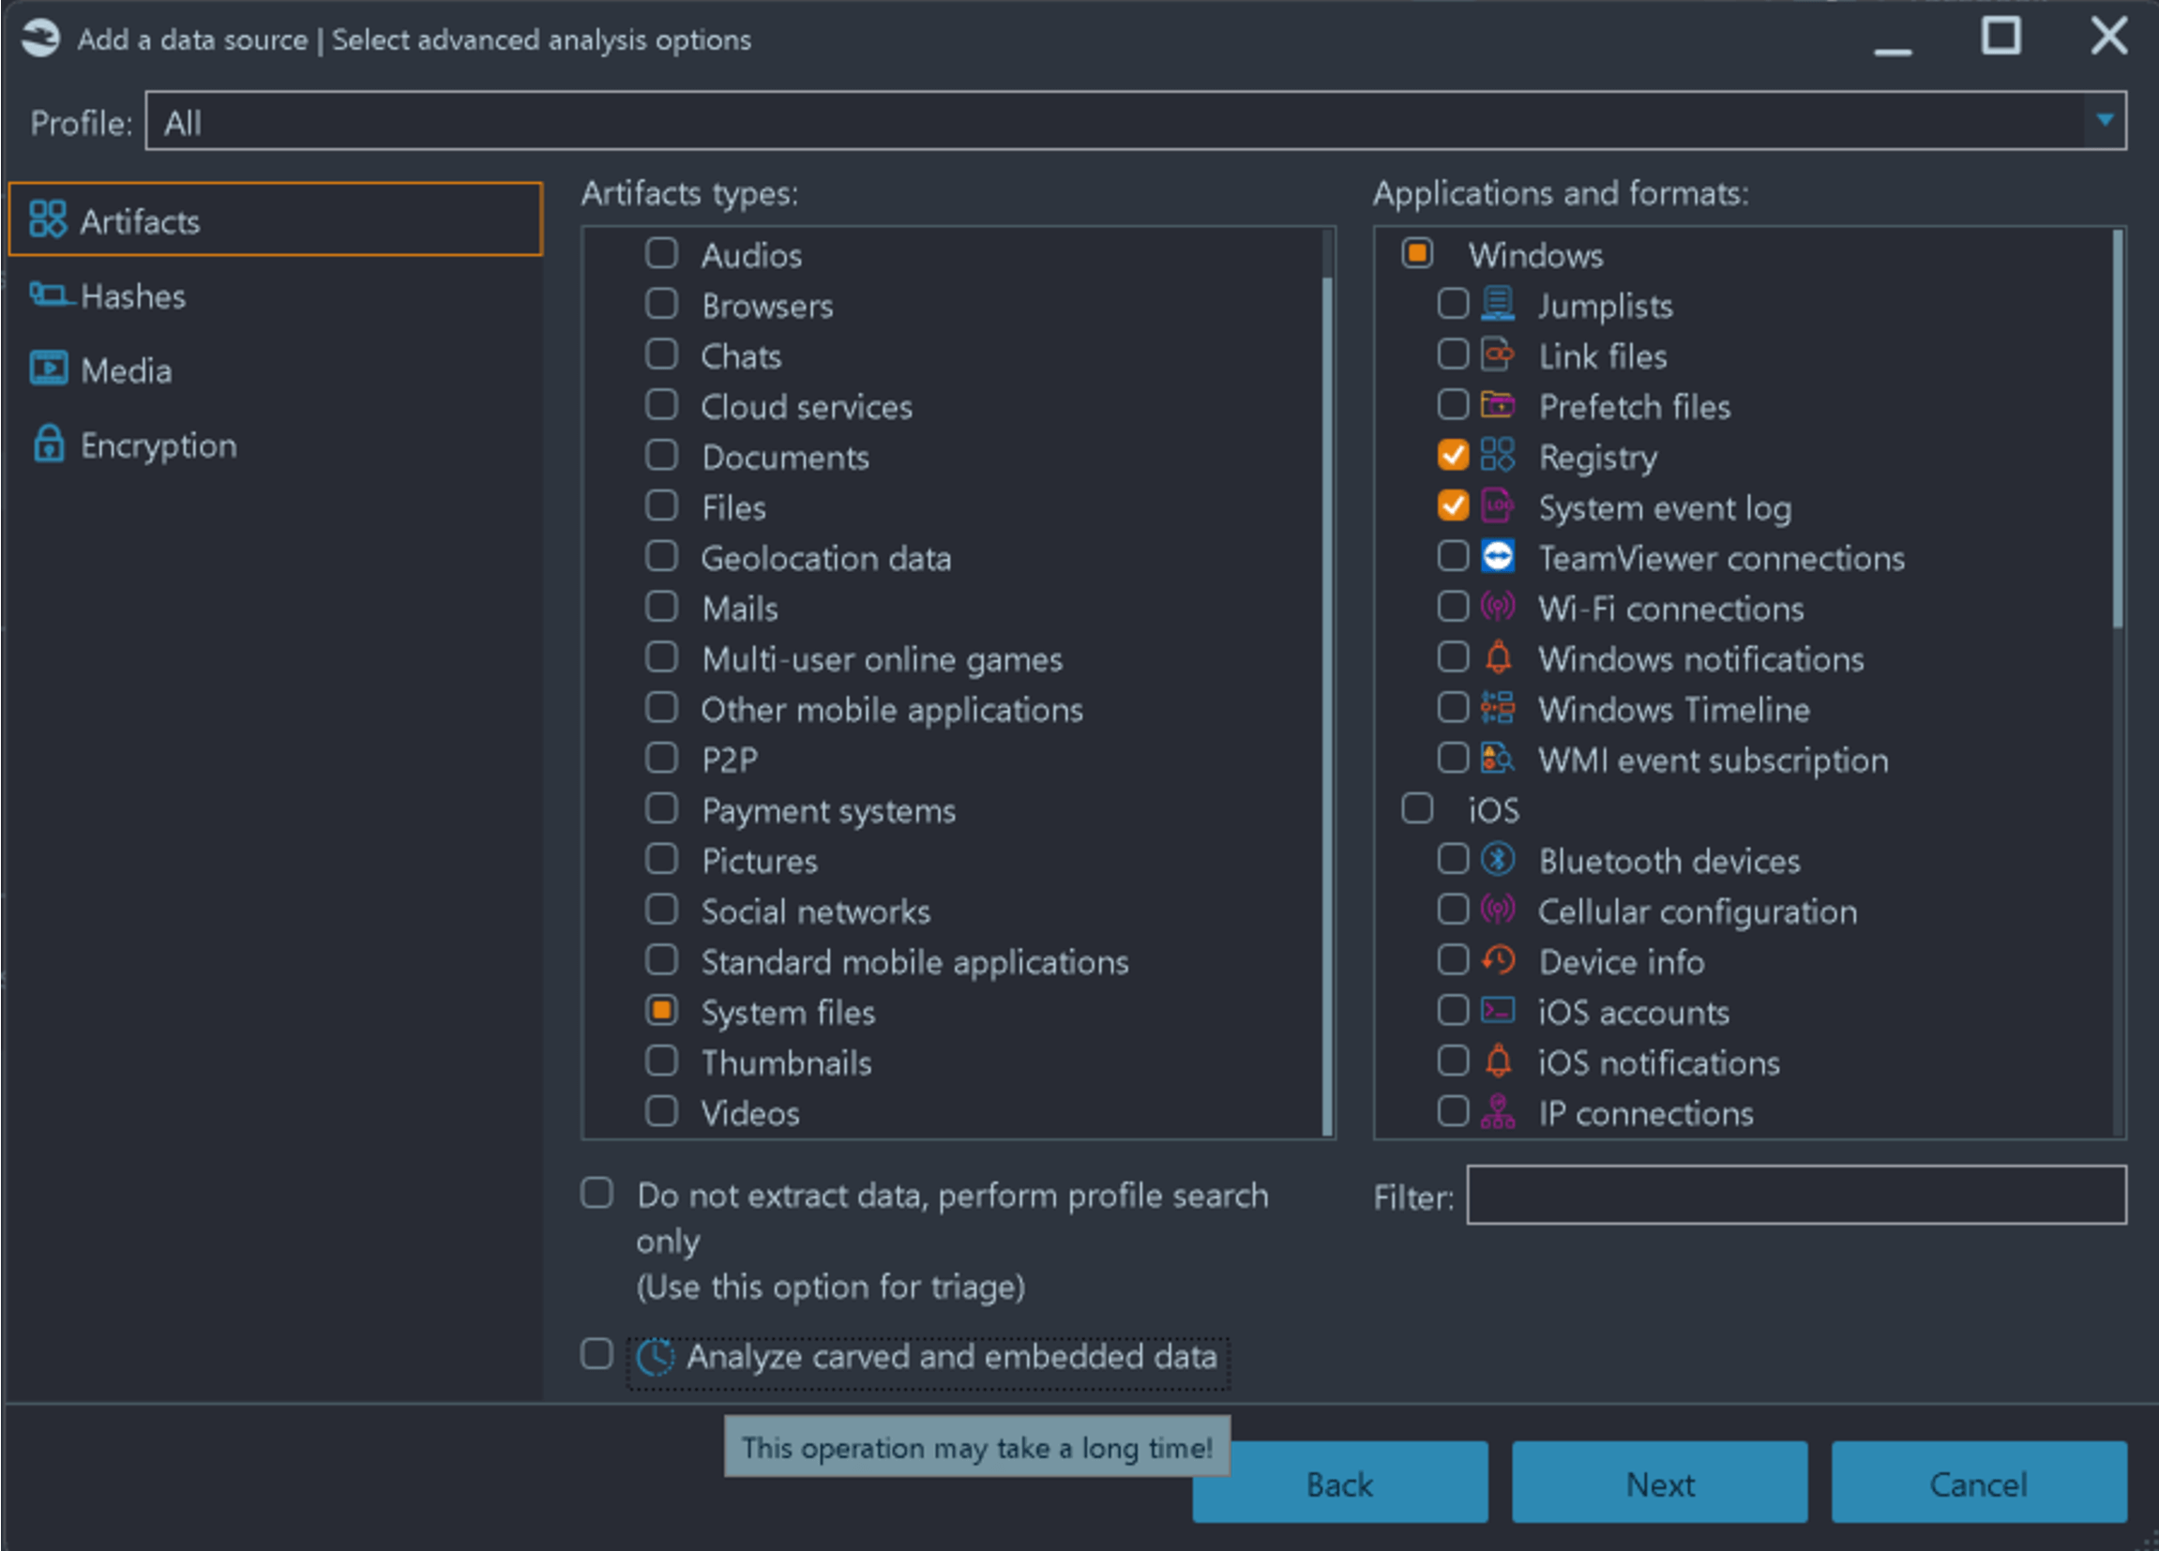
Task: Click the Bluetooth devices icon
Action: (x=1498, y=859)
